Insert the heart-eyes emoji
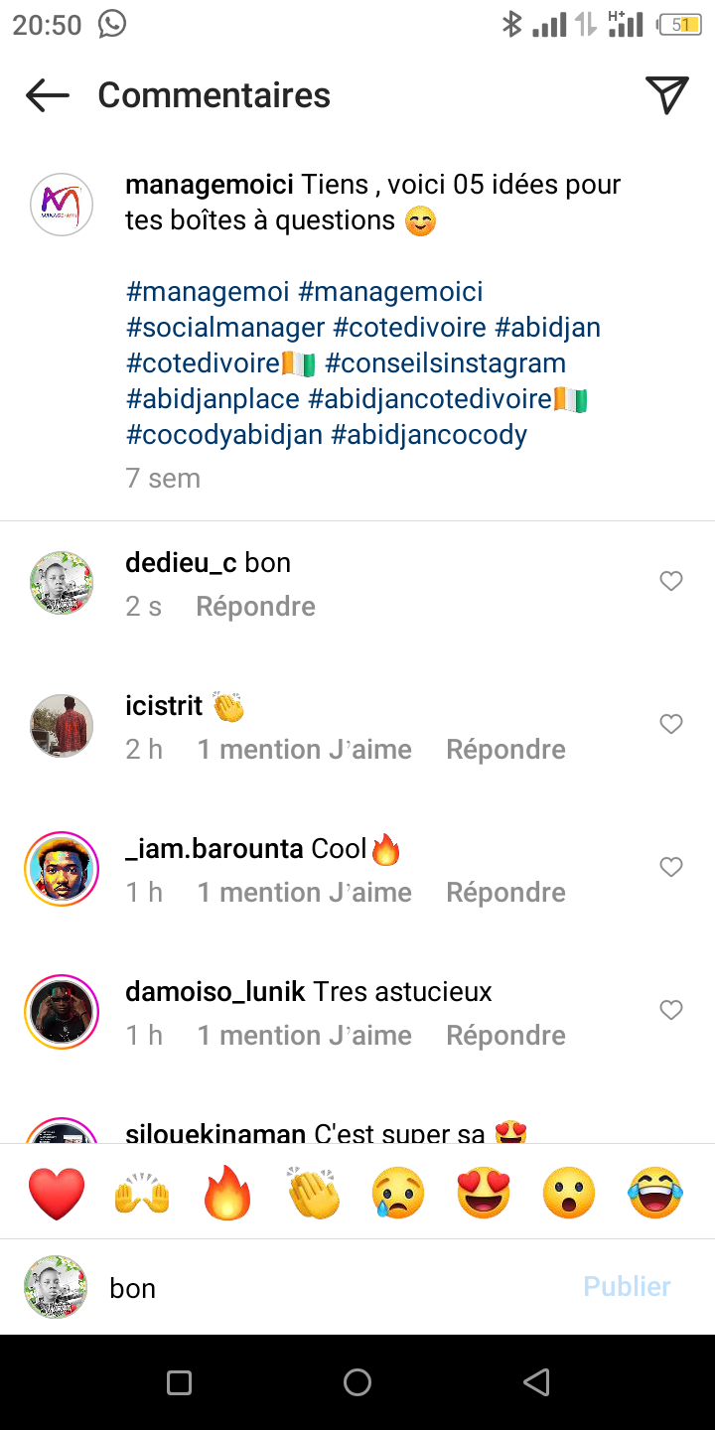715x1430 pixels. pyautogui.click(x=484, y=1193)
